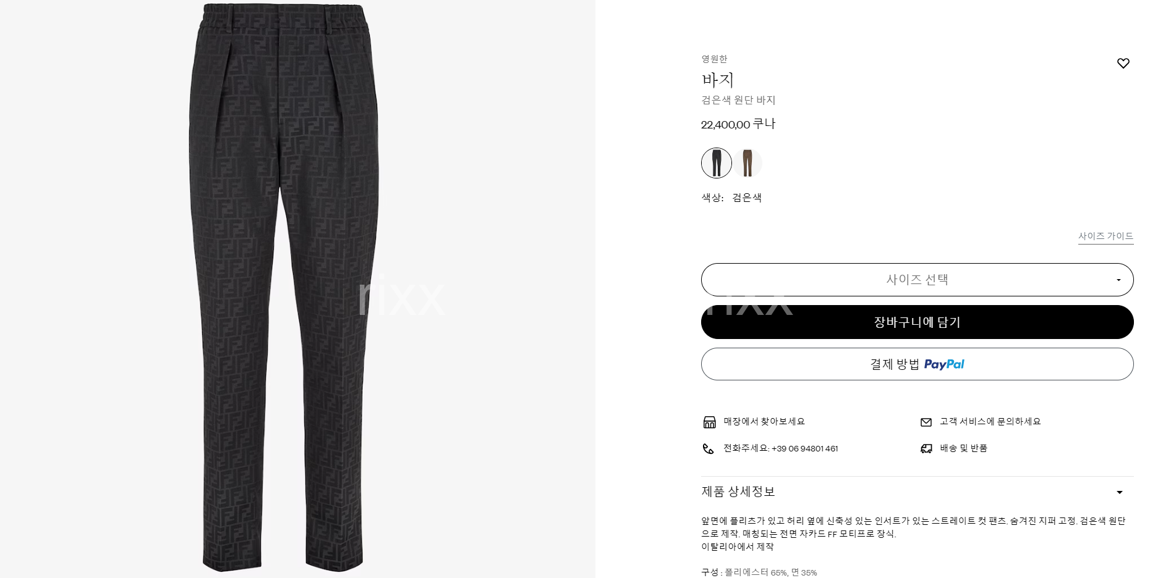Click the store pickup shop icon
This screenshot has width=1150, height=578.
pos(709,422)
